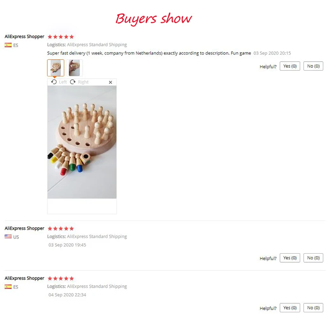Click the five-star rating of the first review
This screenshot has height=314, width=329.
(60, 37)
